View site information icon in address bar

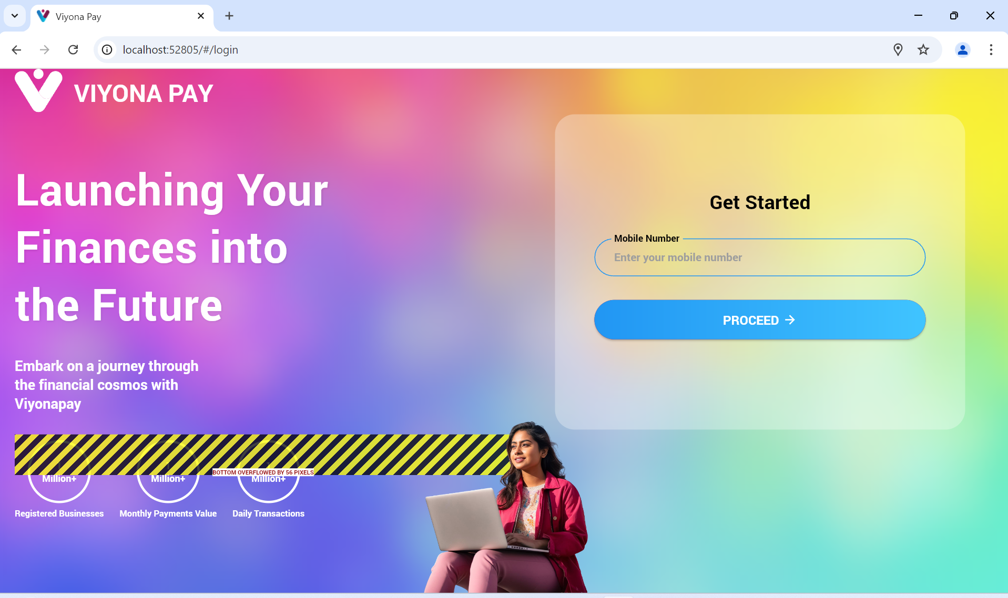[107, 50]
